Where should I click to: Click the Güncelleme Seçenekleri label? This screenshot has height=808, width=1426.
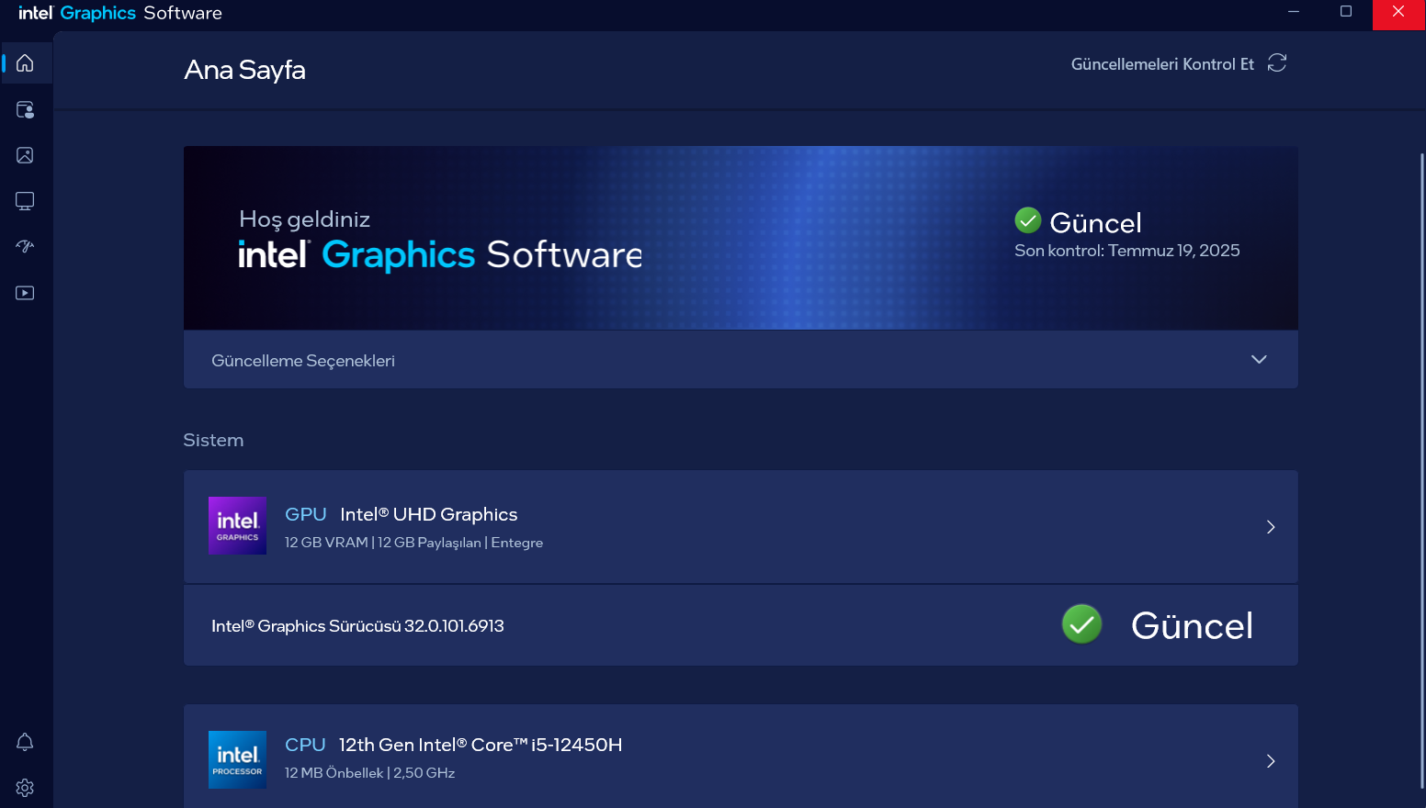point(303,361)
